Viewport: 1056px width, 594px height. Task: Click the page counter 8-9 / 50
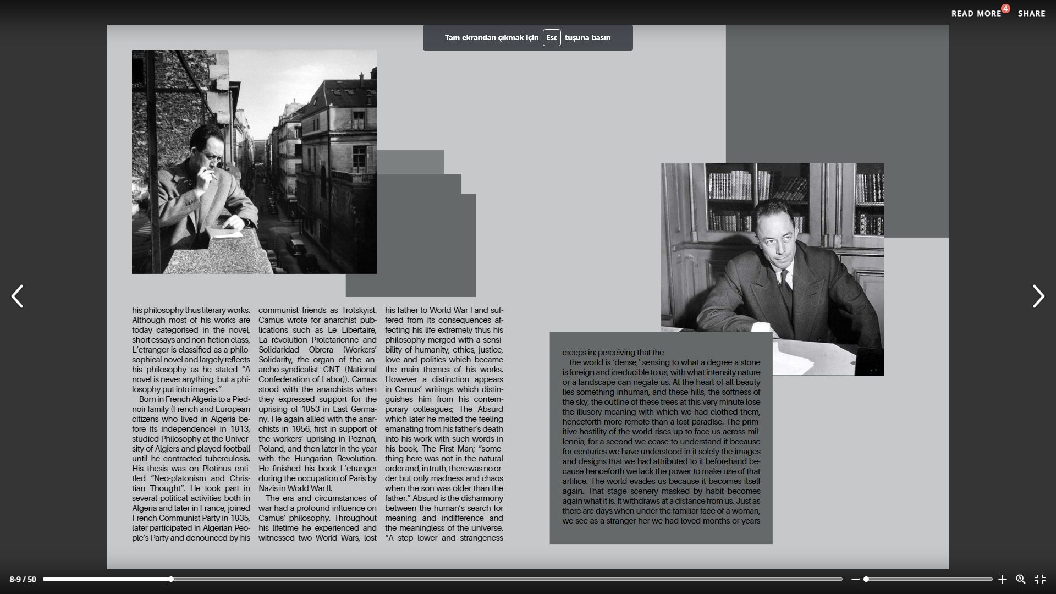[x=23, y=580]
